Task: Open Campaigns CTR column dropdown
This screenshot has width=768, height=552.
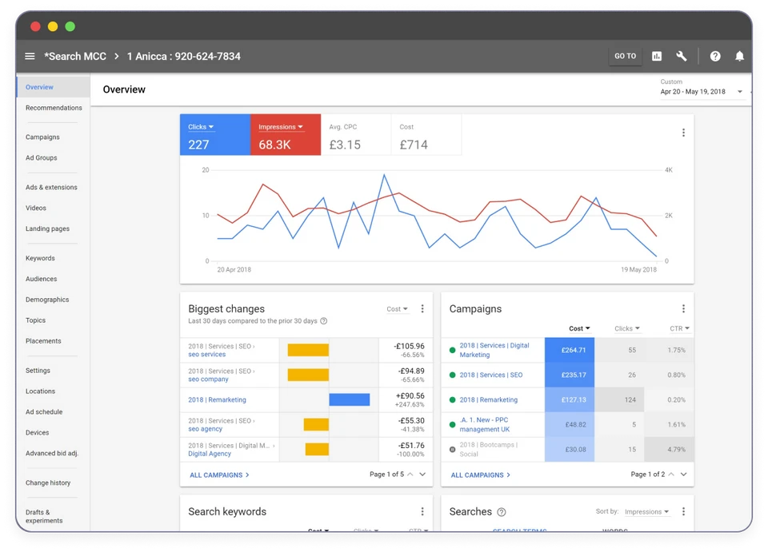Action: tap(680, 328)
